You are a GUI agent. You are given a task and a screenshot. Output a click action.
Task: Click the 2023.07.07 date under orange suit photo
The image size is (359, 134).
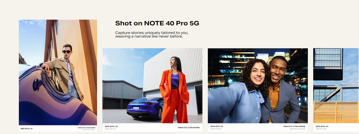[x=111, y=129]
